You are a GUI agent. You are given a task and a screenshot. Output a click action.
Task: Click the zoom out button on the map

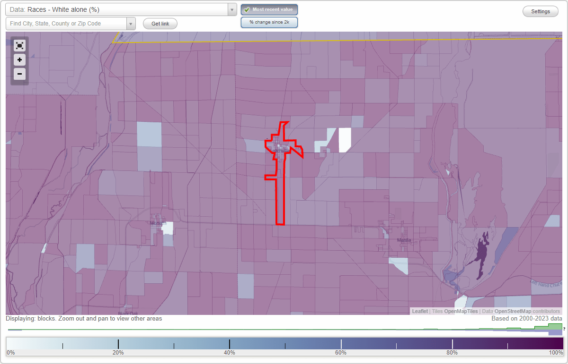point(19,74)
